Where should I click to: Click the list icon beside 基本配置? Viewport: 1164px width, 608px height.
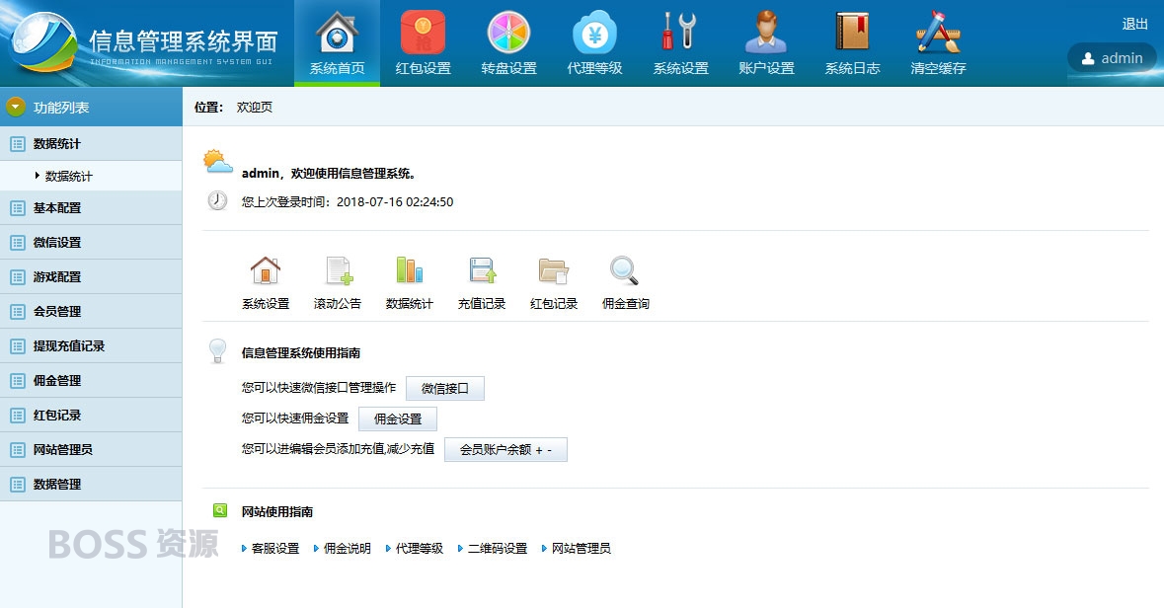(x=18, y=208)
